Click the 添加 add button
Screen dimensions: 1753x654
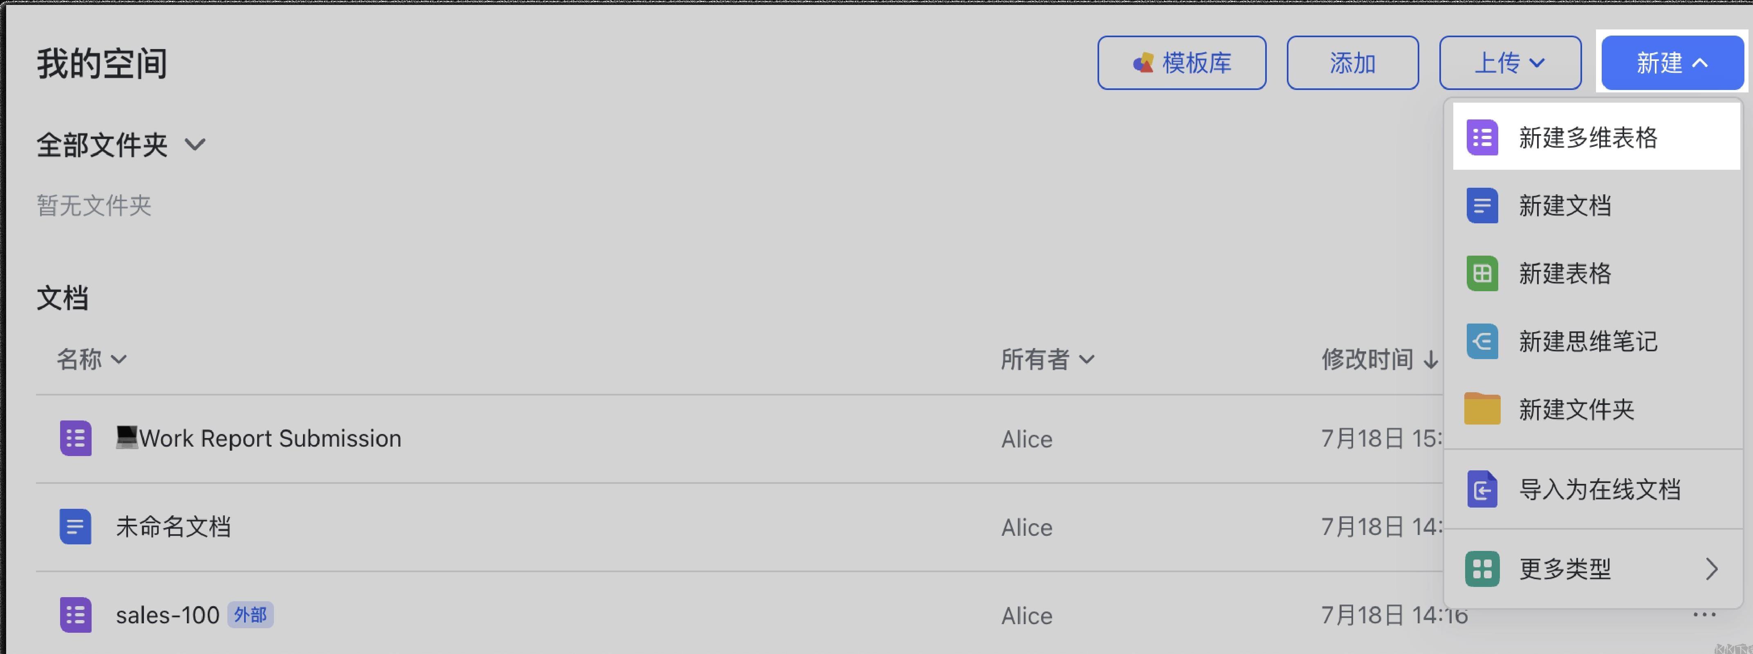1352,63
